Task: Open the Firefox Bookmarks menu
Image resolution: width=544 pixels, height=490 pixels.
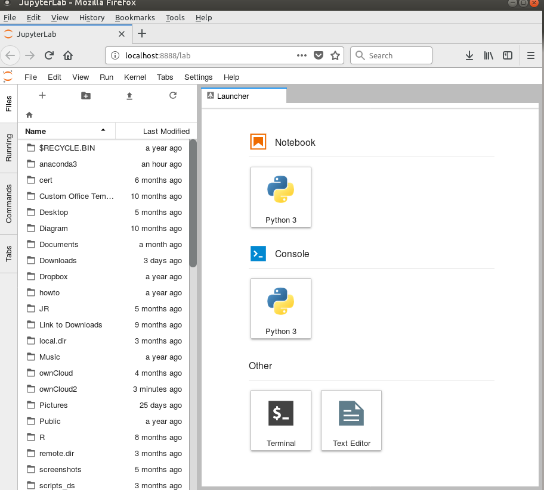Action: (x=135, y=18)
